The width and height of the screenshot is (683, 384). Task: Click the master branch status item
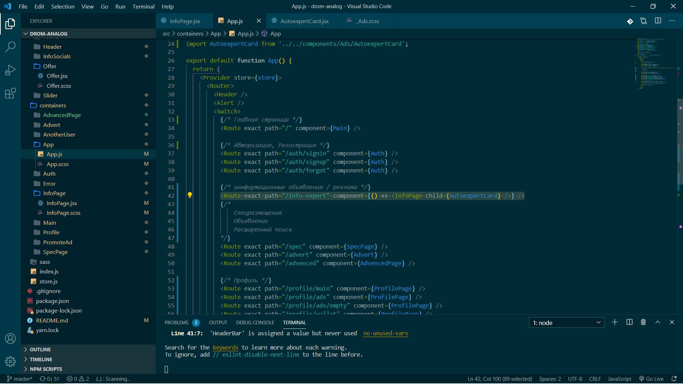(20, 379)
